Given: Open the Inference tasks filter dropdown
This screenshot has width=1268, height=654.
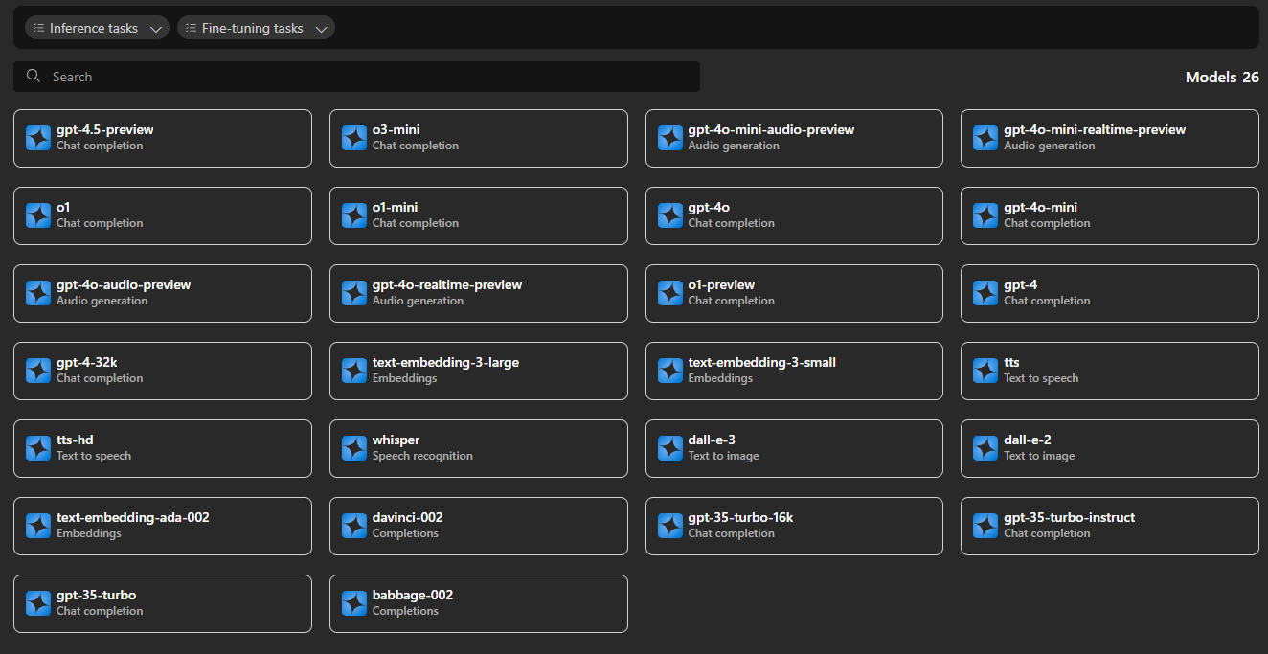Looking at the screenshot, I should click(97, 28).
